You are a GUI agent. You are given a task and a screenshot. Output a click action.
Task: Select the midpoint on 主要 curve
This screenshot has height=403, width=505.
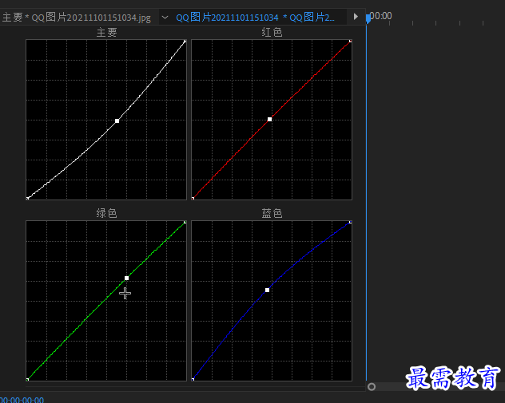117,121
